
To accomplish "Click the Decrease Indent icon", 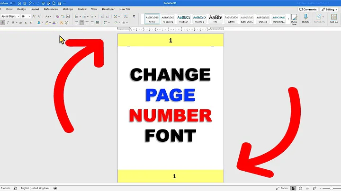I will 102,16.
